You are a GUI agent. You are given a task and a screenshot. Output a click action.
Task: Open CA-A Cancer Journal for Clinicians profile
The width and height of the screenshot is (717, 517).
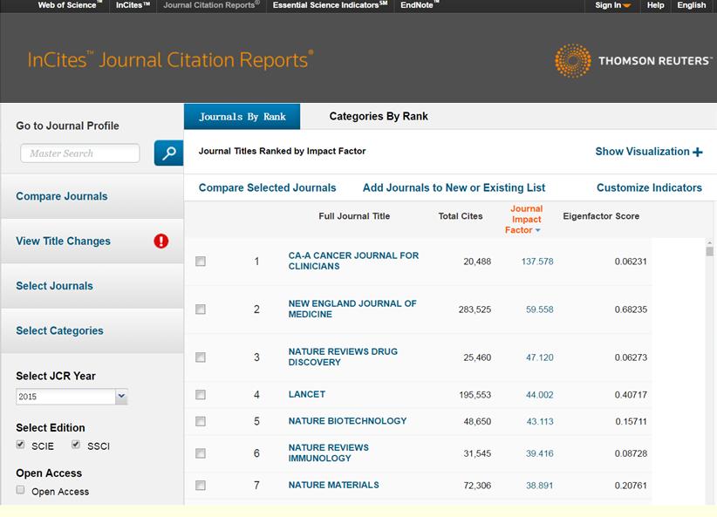[x=353, y=261]
